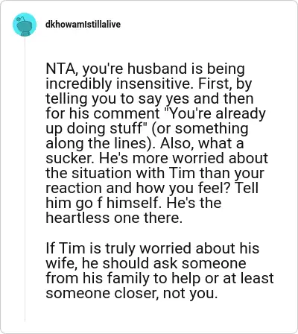Click the line 'incredibly insensitive. First, by'
Screen dimensions: 298x334
click(149, 84)
